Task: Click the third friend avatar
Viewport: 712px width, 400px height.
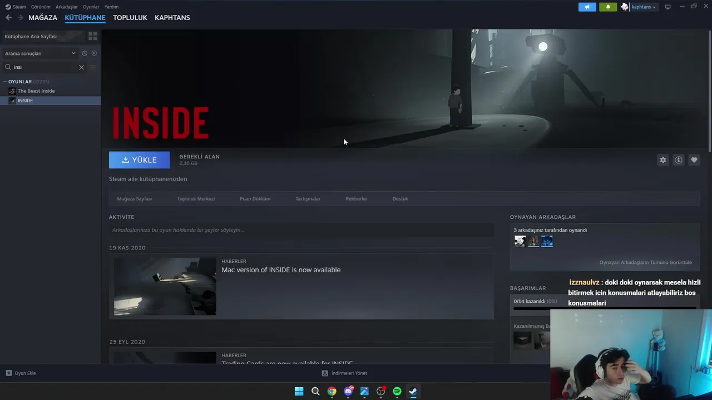Action: [x=547, y=241]
